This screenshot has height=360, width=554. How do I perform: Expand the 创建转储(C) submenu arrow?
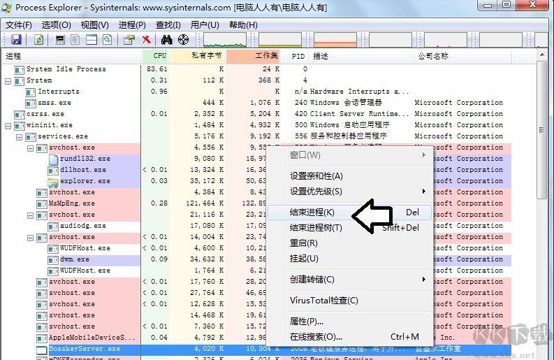423,280
